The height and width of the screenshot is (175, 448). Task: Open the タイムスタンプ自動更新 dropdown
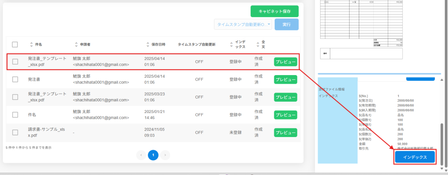[243, 24]
